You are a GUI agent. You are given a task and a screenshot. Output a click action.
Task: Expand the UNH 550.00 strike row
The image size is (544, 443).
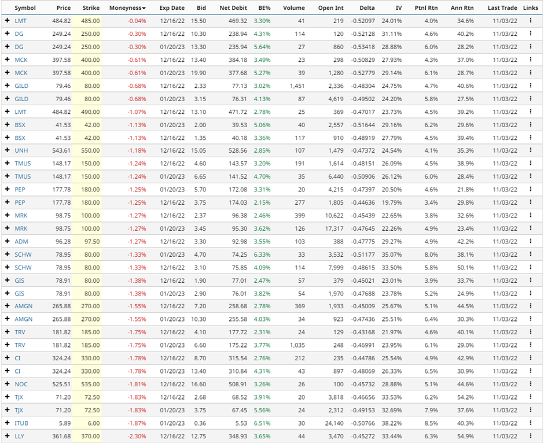click(x=8, y=150)
